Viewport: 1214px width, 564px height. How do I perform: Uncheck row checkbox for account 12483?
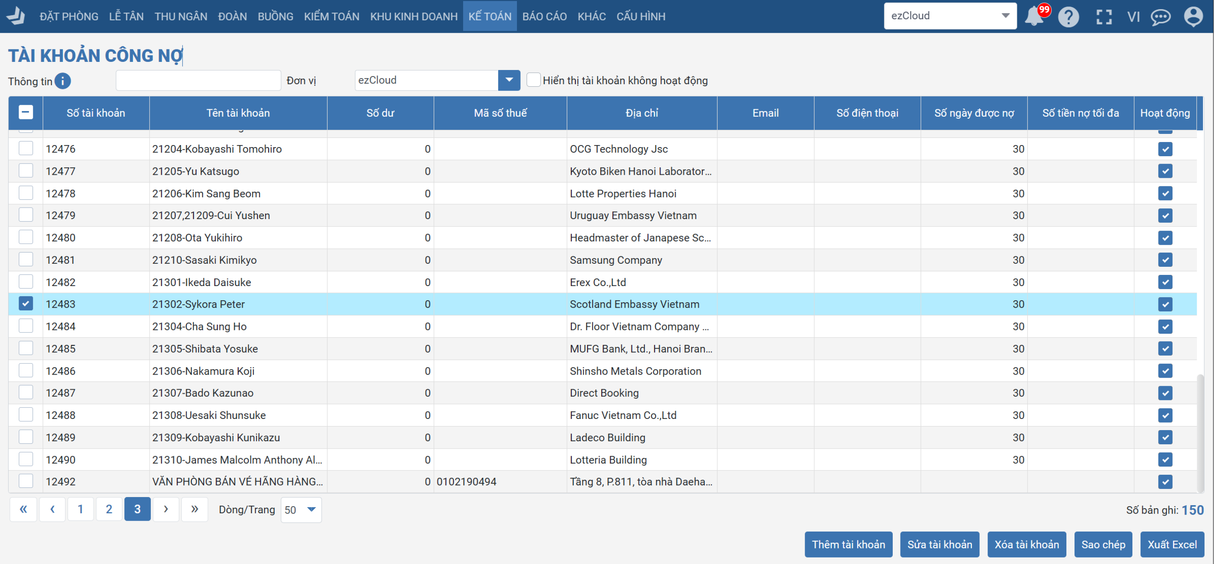[26, 304]
